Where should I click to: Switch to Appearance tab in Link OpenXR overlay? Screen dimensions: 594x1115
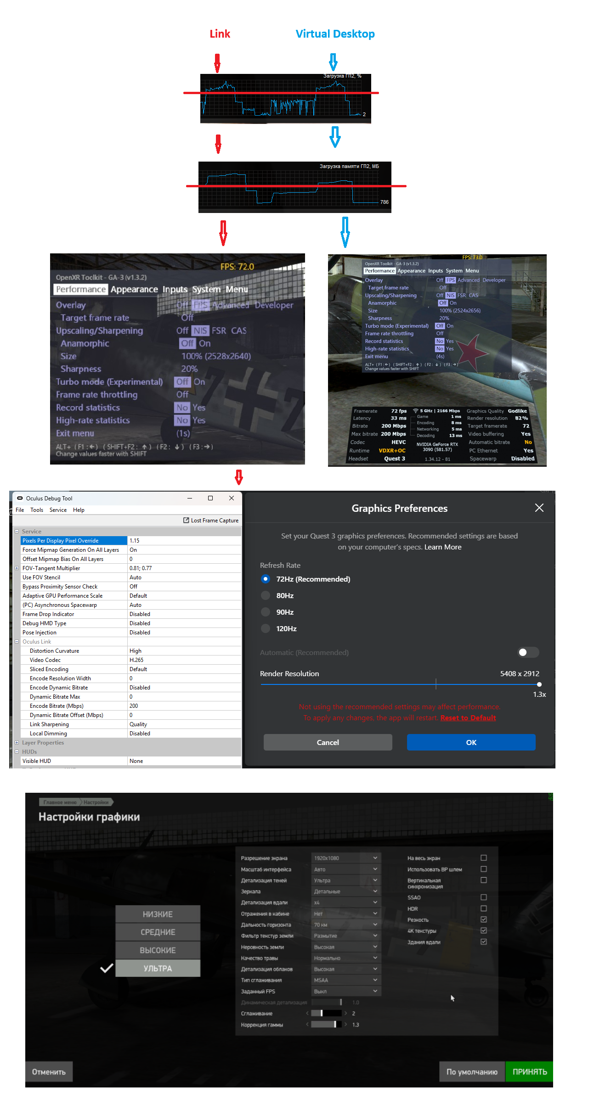coord(134,289)
